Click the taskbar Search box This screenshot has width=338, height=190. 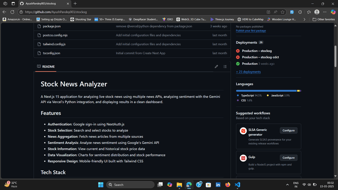(130, 185)
